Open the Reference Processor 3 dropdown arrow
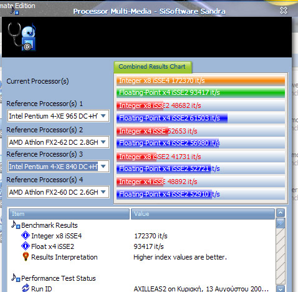298x292 pixels. click(x=103, y=167)
